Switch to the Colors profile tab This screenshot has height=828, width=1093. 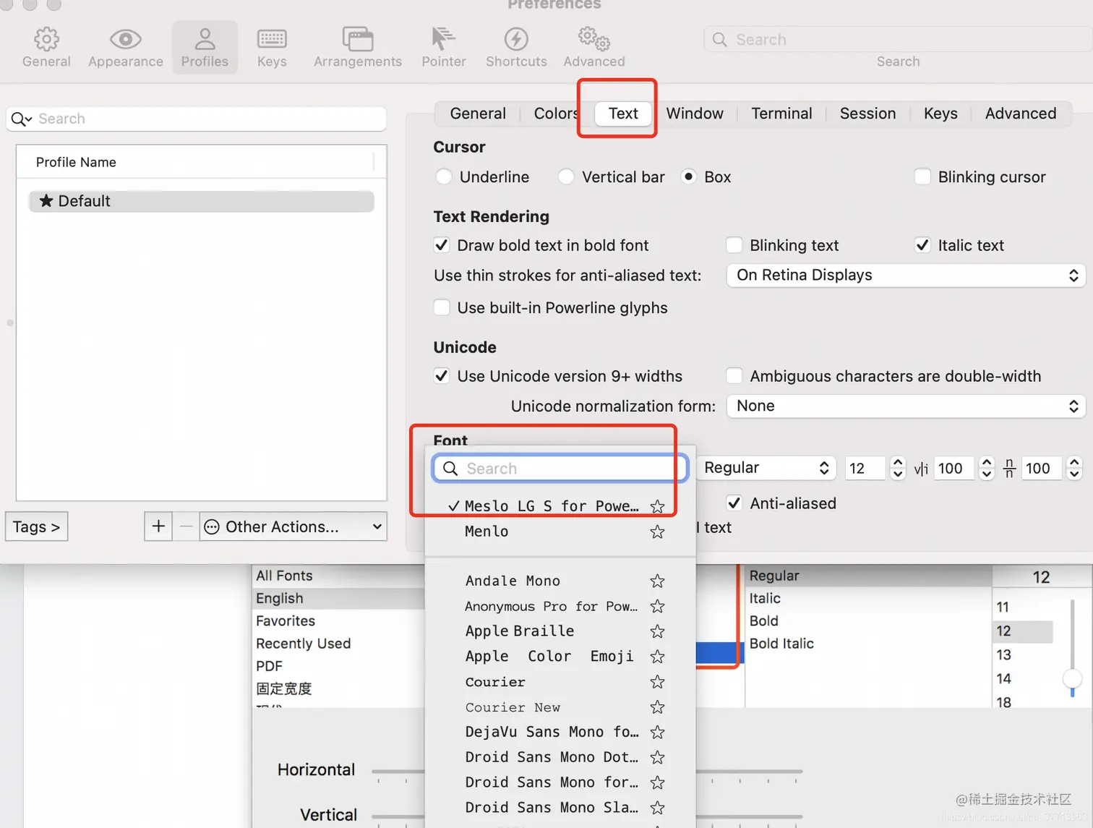[x=555, y=114]
